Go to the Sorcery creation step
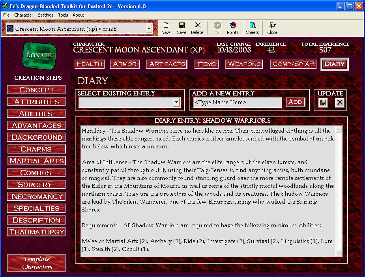This screenshot has width=365, height=277. point(36,185)
